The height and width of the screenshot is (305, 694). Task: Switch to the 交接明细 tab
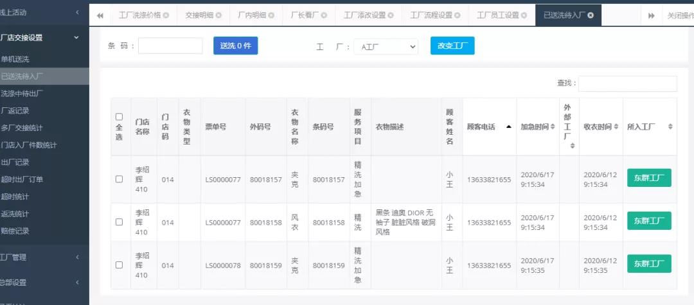point(199,15)
